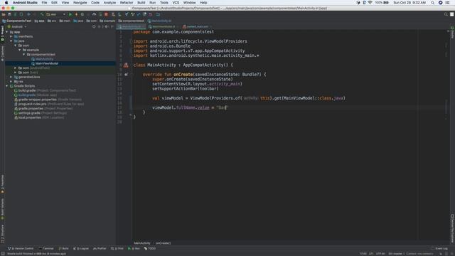Click the ComponentsTest breadcrumb in navigation bar
Screen dimensions: 455x256
coord(17,21)
